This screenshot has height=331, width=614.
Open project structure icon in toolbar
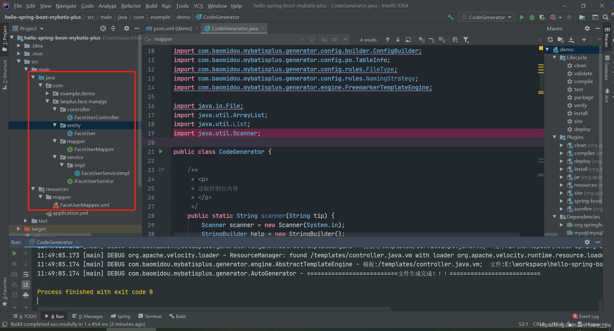[x=582, y=17]
